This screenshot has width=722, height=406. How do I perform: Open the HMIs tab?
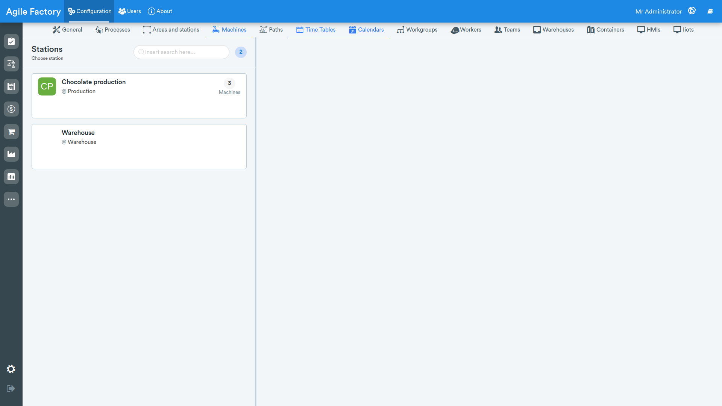coord(649,30)
